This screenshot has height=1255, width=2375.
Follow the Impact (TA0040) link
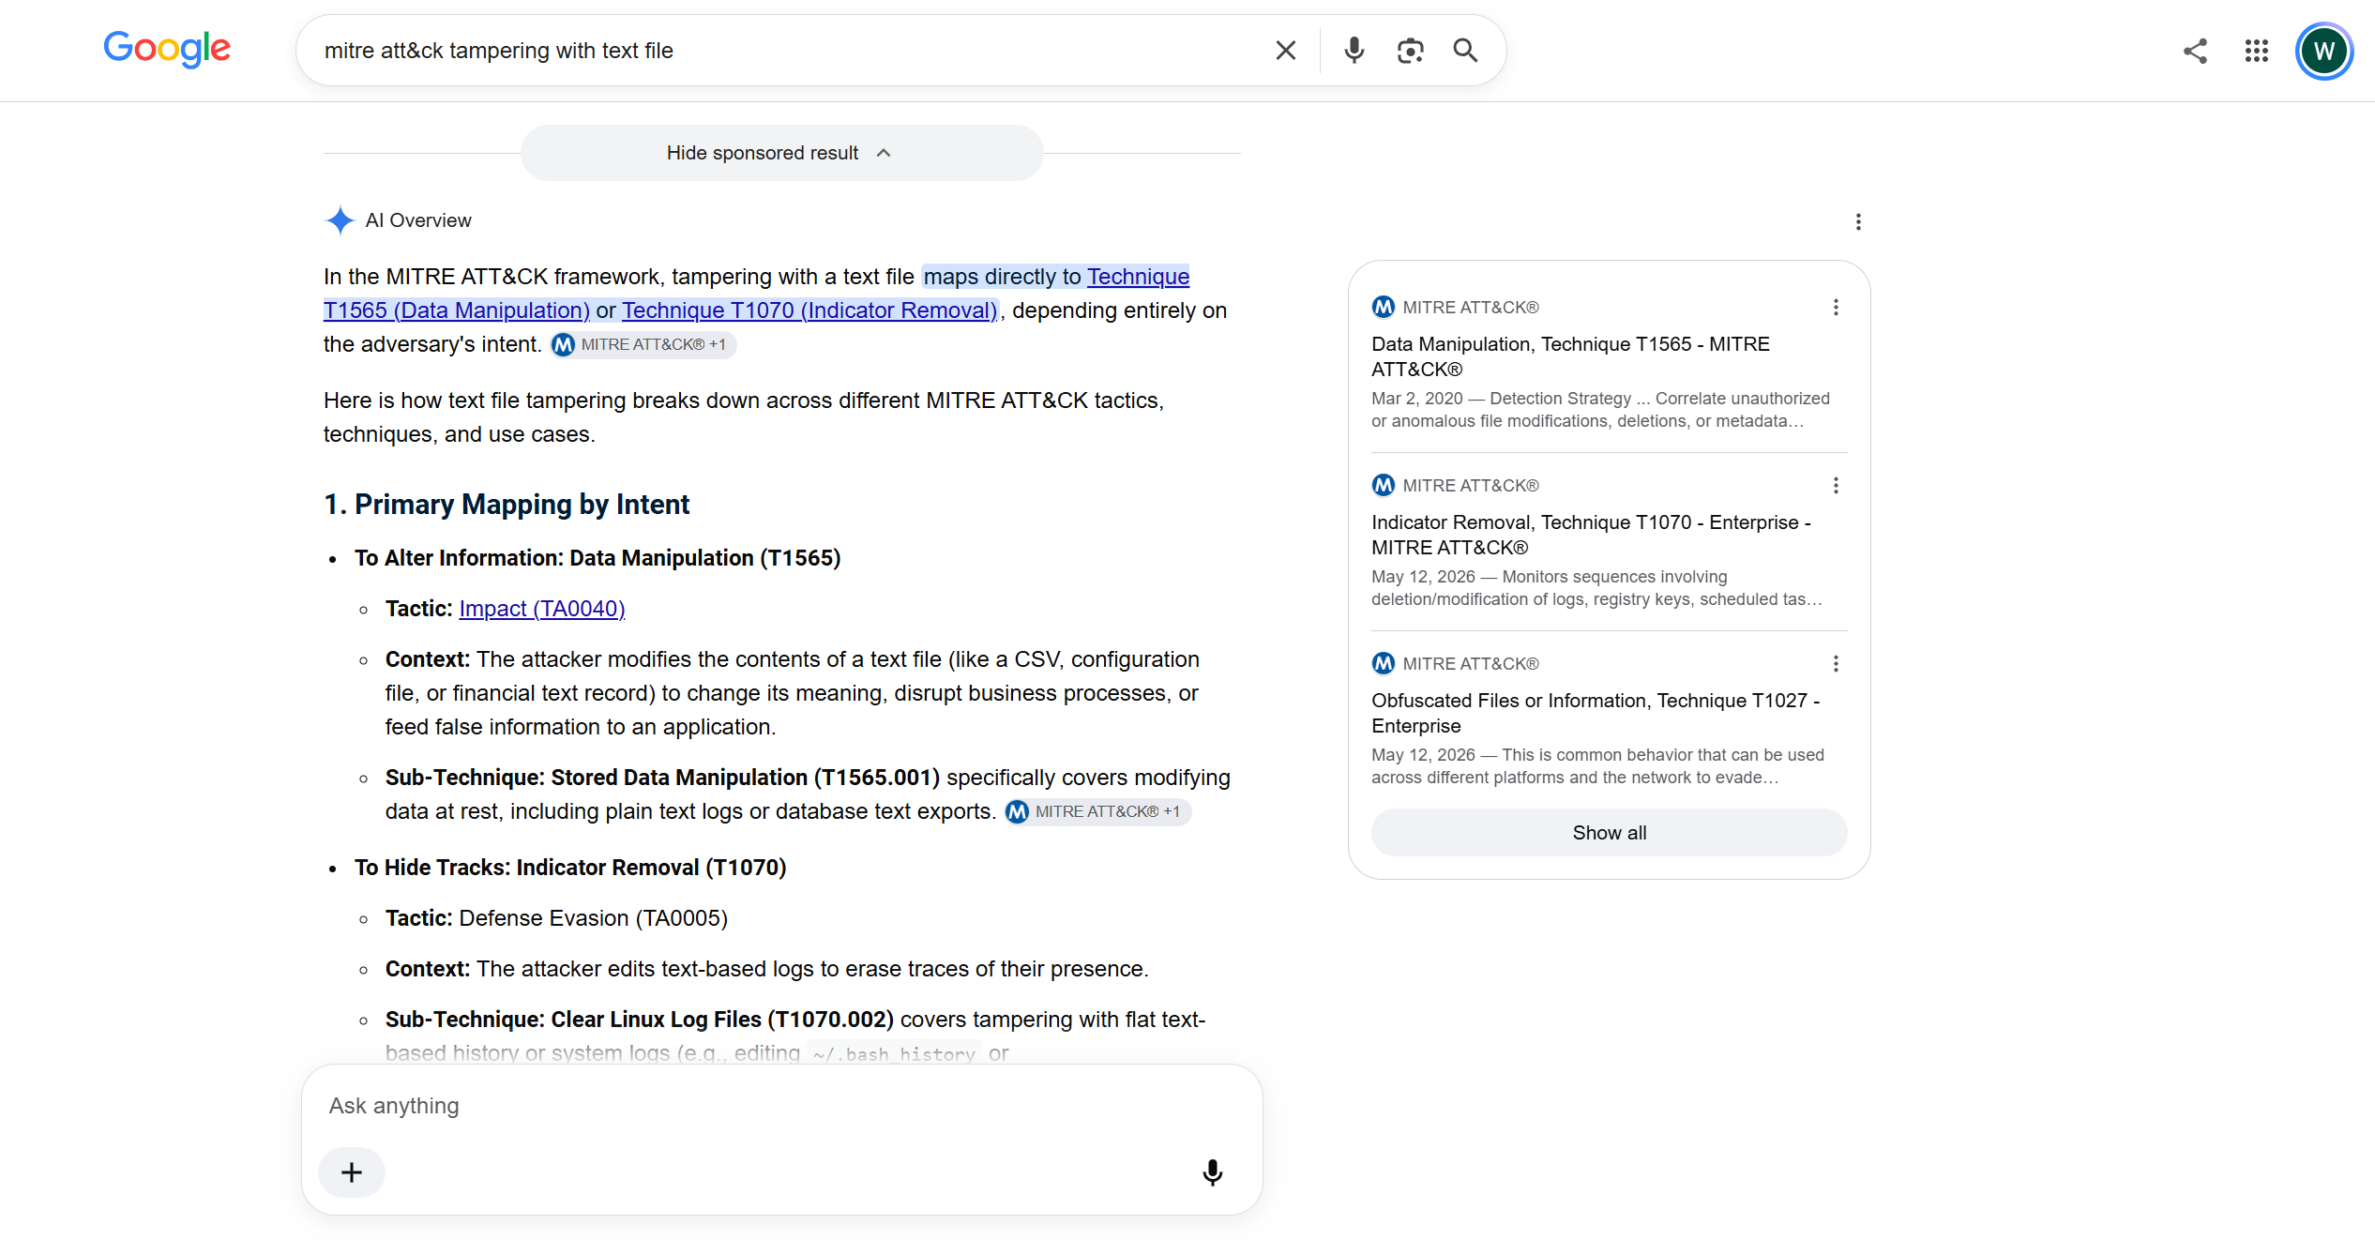point(542,609)
